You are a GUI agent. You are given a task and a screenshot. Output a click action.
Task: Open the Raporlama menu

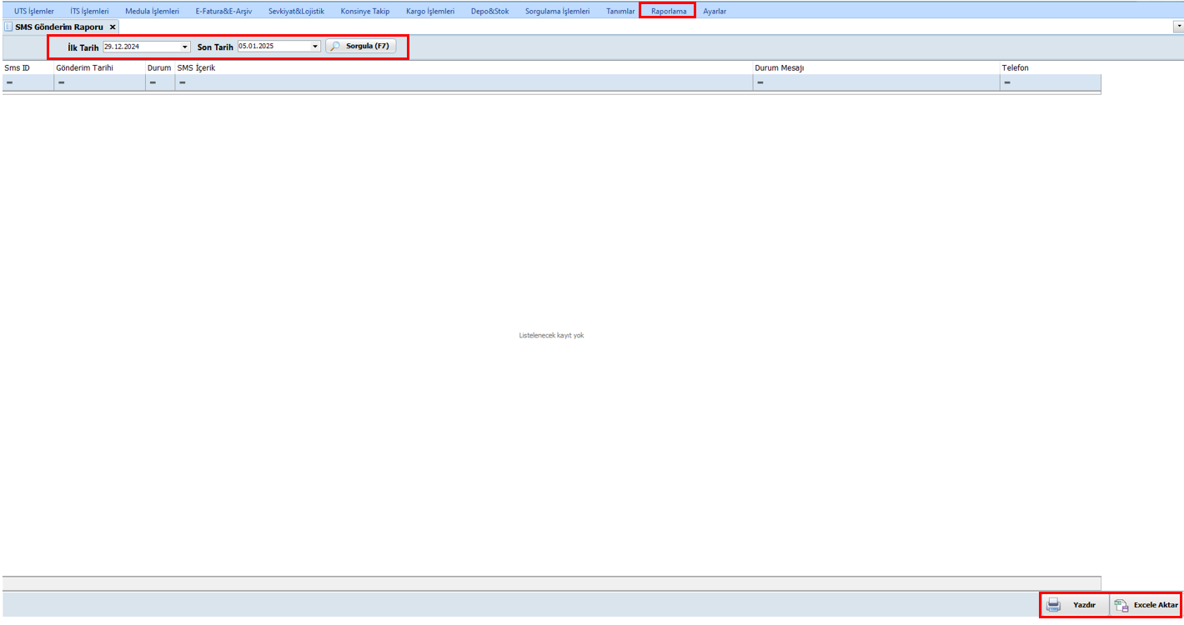point(669,11)
